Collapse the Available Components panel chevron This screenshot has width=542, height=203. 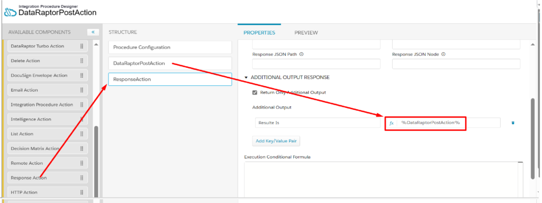pyautogui.click(x=93, y=32)
